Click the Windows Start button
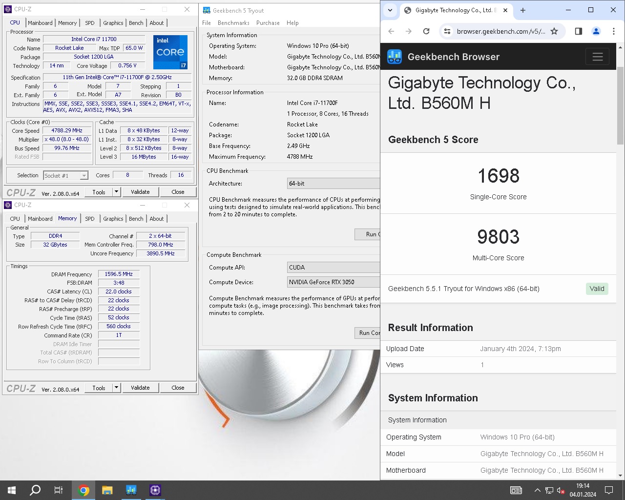 coord(12,490)
